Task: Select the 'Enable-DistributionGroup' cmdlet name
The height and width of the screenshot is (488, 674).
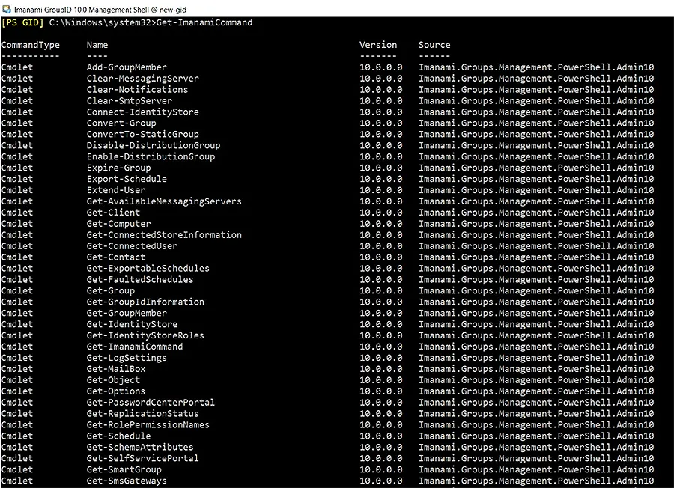Action: [x=151, y=156]
